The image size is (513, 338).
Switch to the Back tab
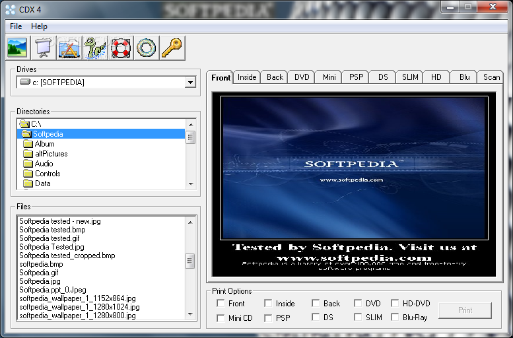(275, 77)
